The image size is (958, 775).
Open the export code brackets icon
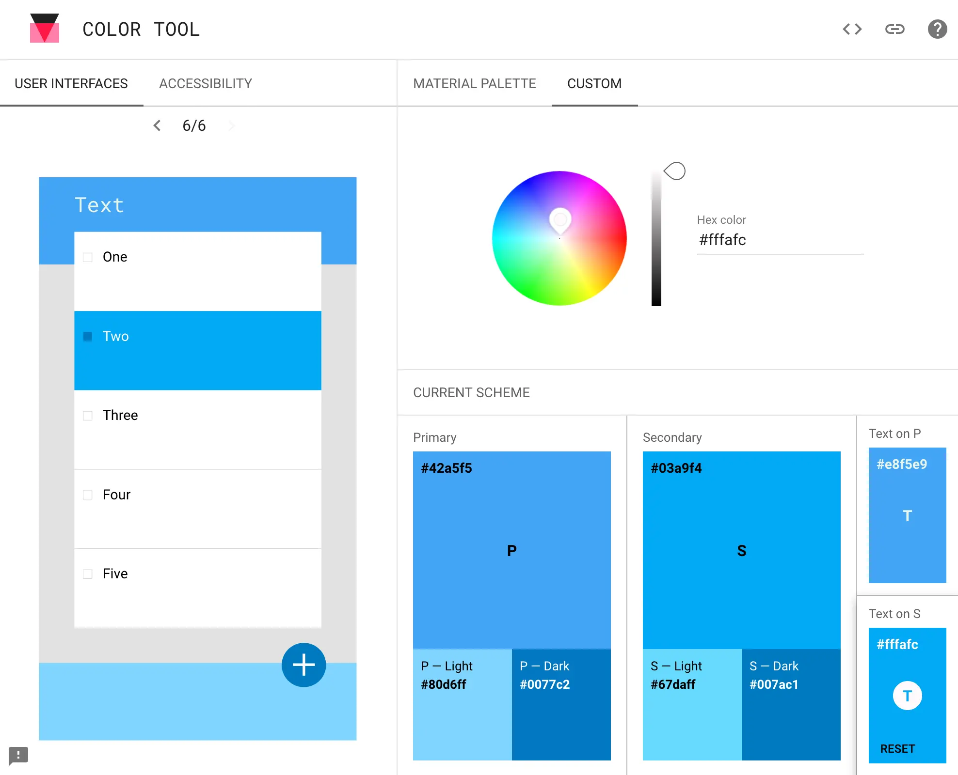tap(852, 29)
